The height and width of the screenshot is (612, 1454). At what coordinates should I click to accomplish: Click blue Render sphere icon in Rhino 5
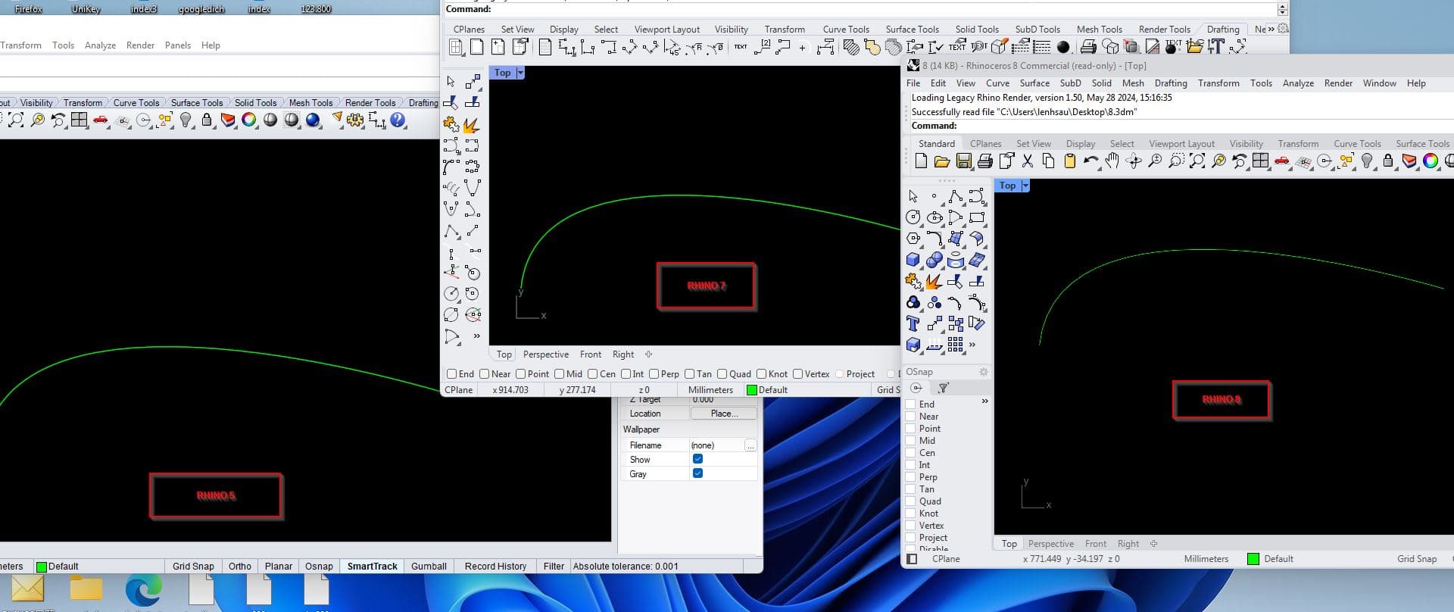(314, 120)
